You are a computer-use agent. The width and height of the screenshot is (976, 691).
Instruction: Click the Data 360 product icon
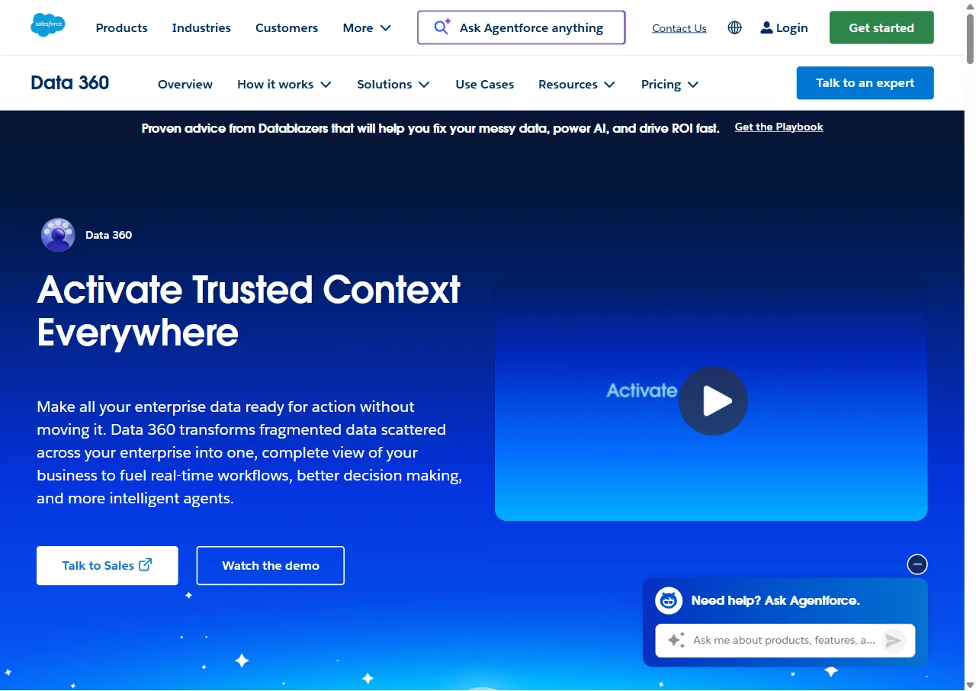pyautogui.click(x=58, y=235)
